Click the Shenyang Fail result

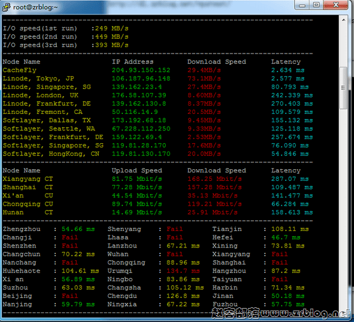[x=175, y=229]
